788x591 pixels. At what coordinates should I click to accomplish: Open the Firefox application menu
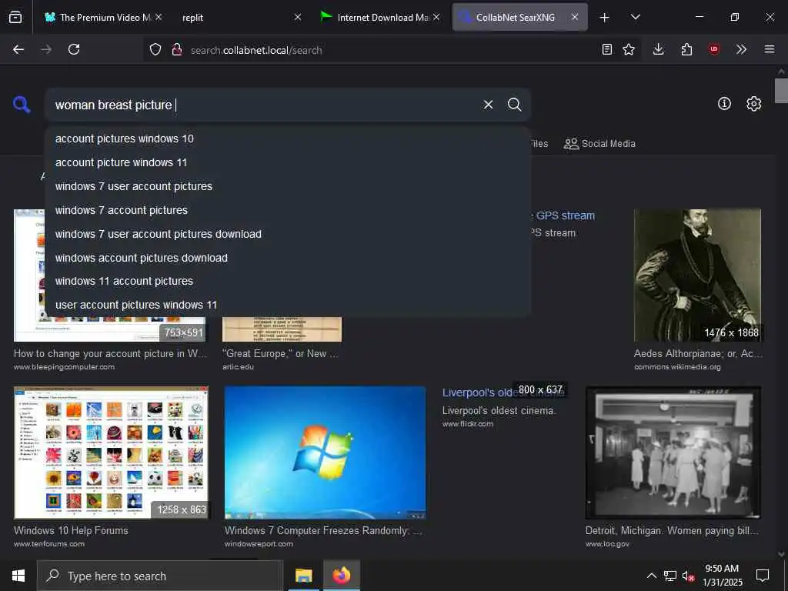(769, 49)
